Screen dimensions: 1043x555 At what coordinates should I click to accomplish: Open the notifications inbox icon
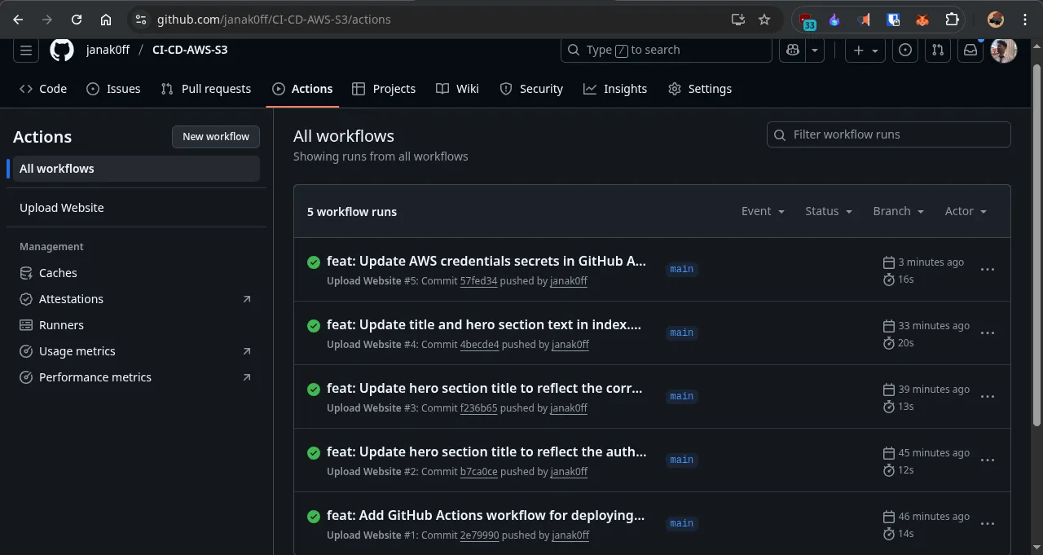pos(970,50)
